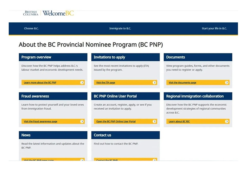Click arrow icon beside Learn about BC RIC
Image resolution: width=247 pixels, height=170 pixels.
click(227, 121)
